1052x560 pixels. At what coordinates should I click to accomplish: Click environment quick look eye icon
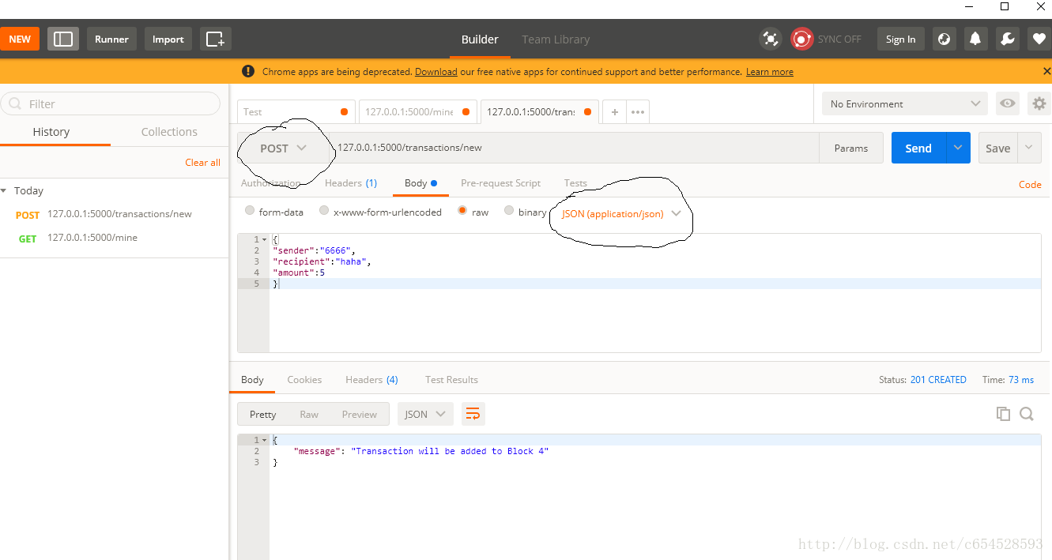[x=1007, y=103]
